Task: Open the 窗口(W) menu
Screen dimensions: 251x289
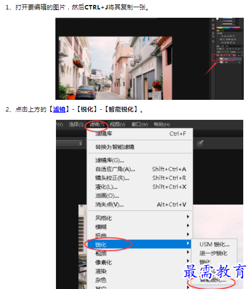Action: (140, 125)
